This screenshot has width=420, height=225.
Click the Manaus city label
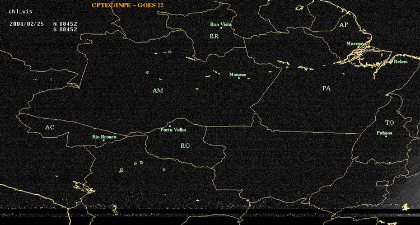[x=237, y=75]
